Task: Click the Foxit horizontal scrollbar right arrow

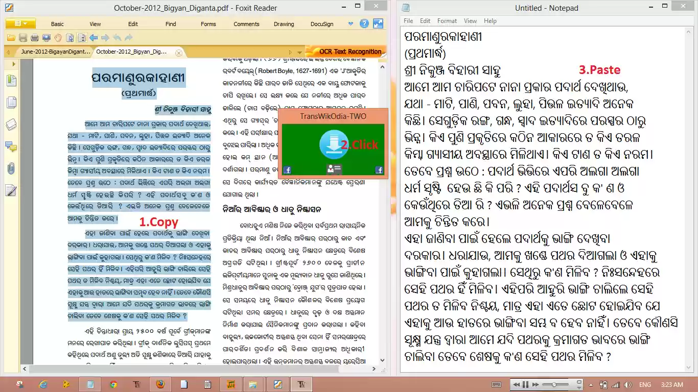Action: tap(375, 369)
